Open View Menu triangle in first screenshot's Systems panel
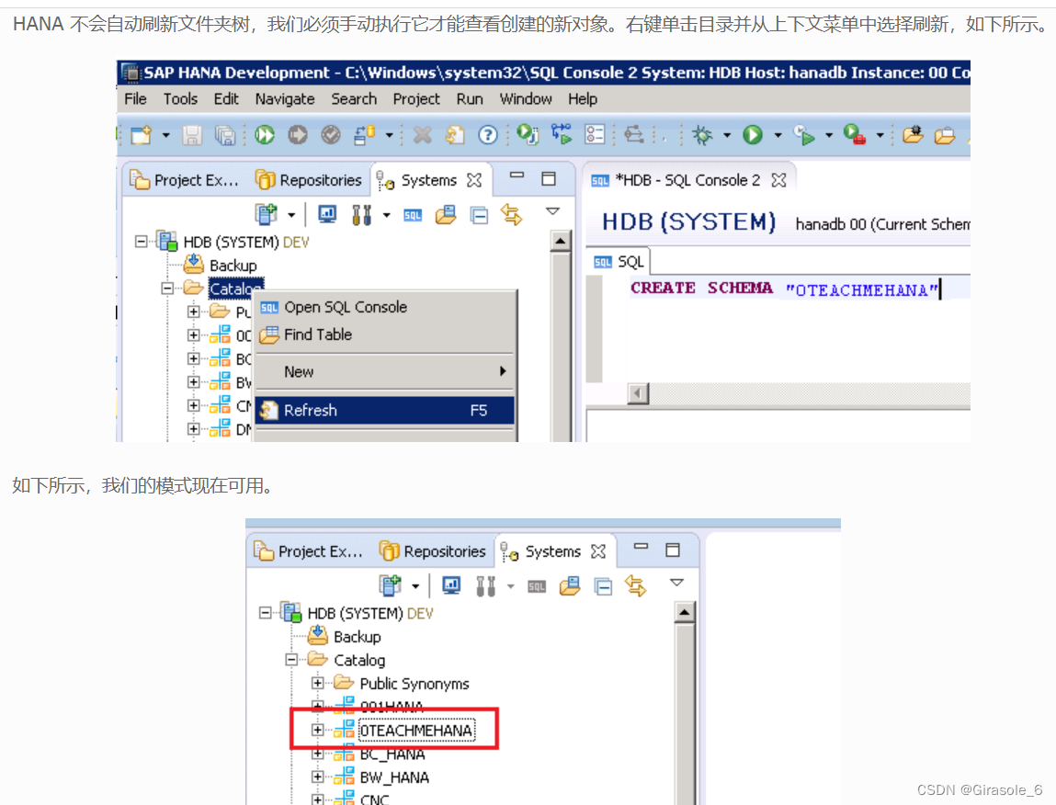Image resolution: width=1056 pixels, height=805 pixels. click(553, 211)
